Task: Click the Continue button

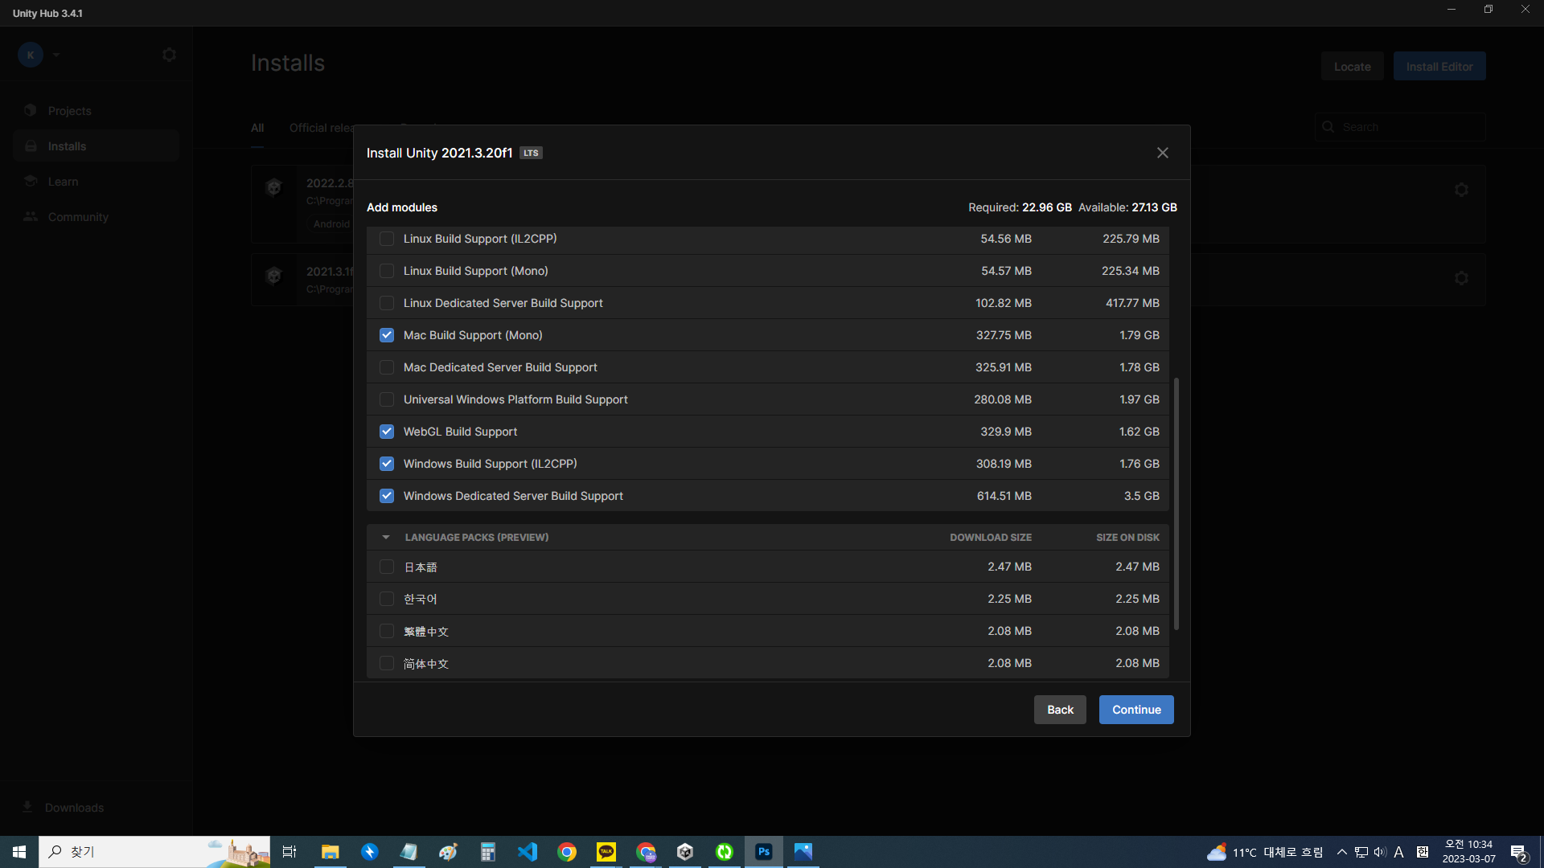Action: click(x=1136, y=710)
